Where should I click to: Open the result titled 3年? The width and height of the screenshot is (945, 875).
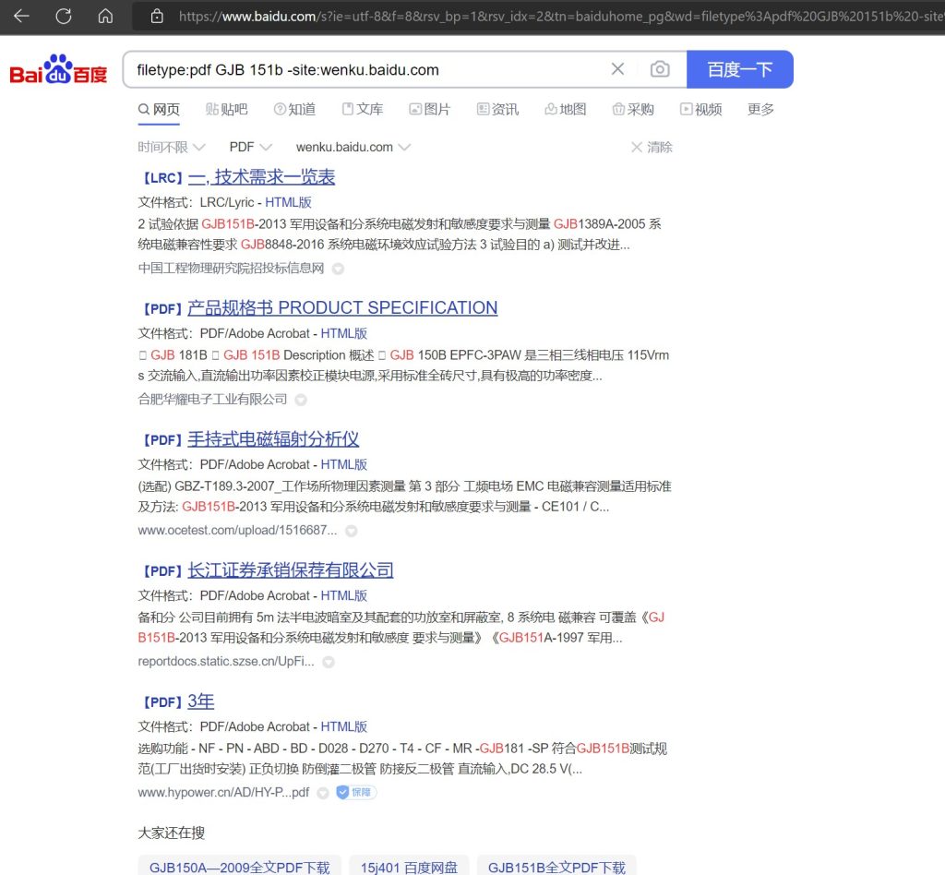pyautogui.click(x=200, y=701)
